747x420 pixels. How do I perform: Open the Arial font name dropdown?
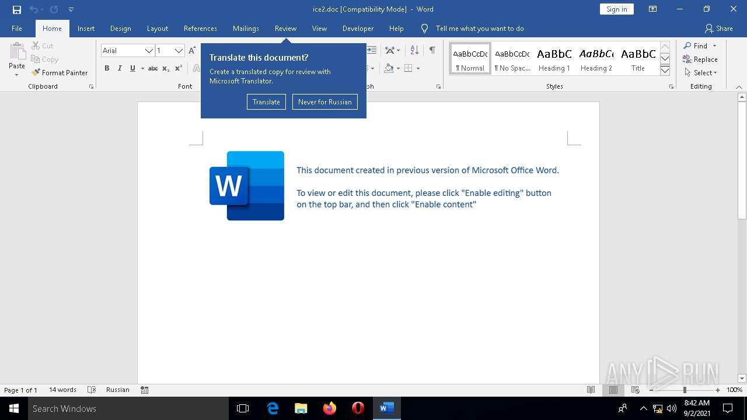149,51
